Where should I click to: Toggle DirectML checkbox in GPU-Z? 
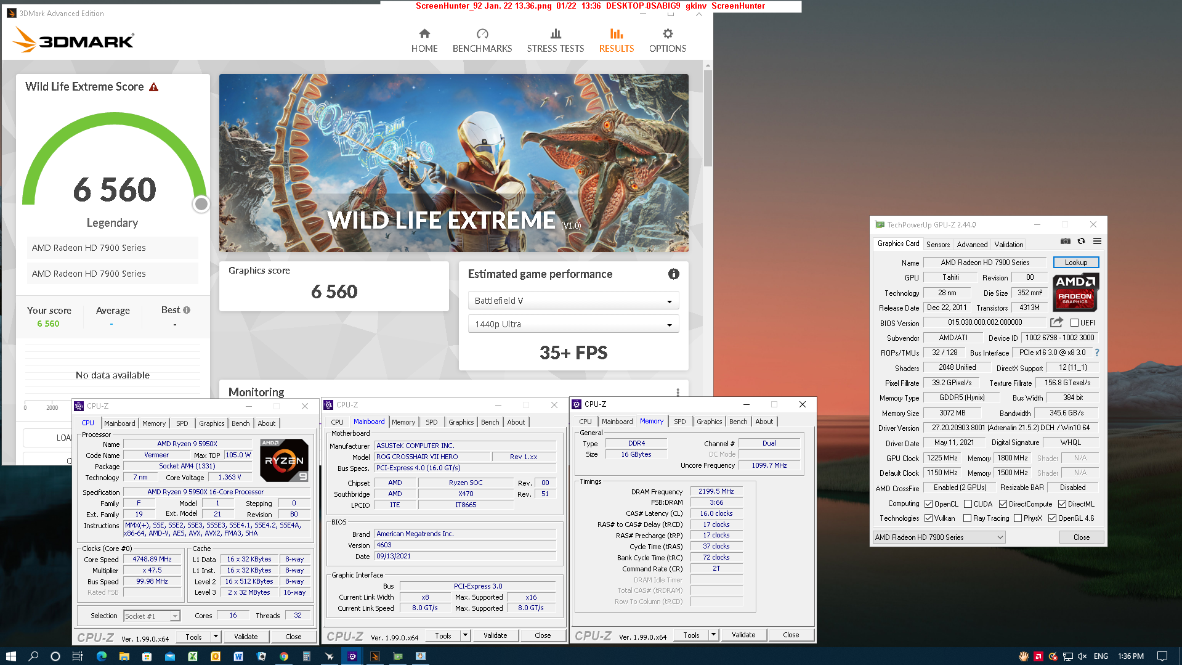pos(1062,504)
